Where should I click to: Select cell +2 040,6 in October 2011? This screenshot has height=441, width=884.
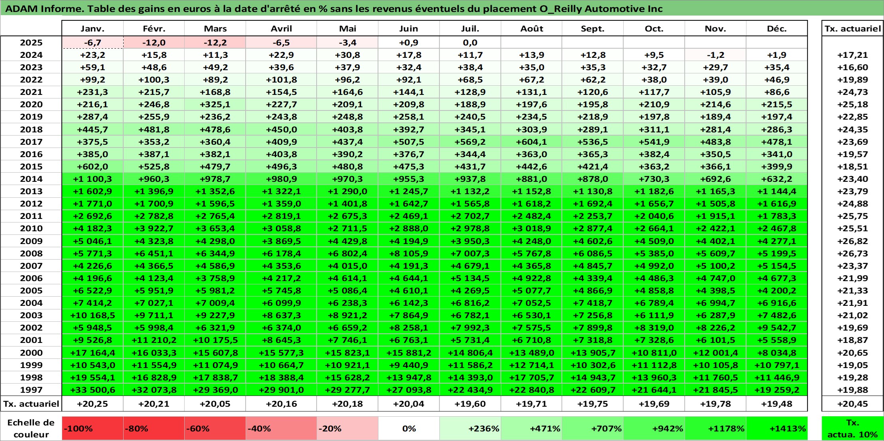(654, 216)
